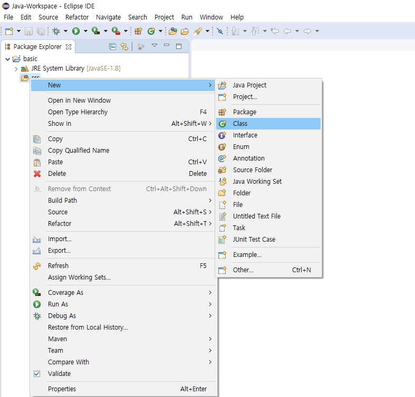Open the New wizard dropdown arrow
This screenshot has height=397, width=415.
[18, 31]
